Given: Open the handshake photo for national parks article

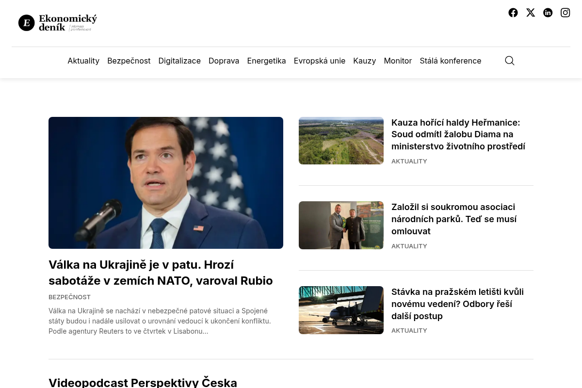Looking at the screenshot, I should pyautogui.click(x=341, y=226).
